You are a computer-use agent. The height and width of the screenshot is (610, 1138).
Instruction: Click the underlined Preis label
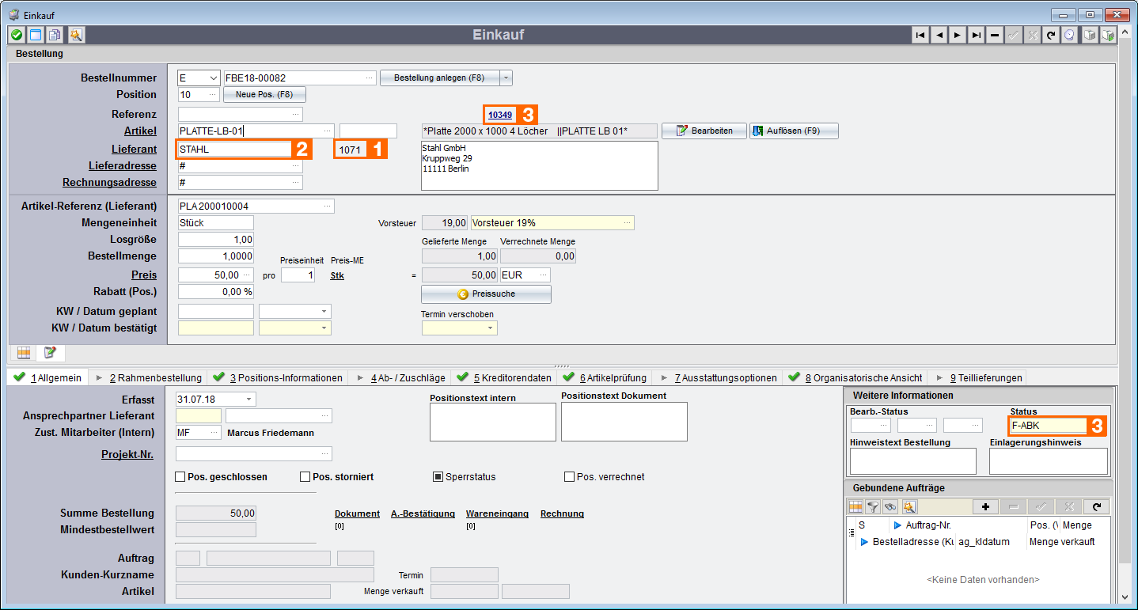click(x=144, y=275)
